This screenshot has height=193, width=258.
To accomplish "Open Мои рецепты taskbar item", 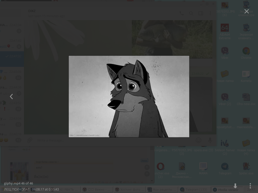I will pos(162,189).
